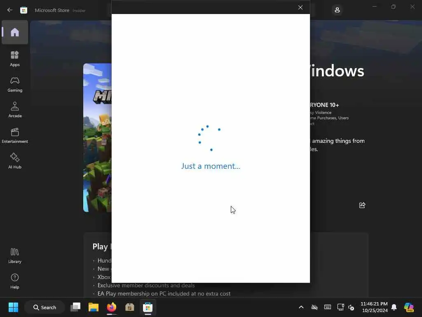Click the Microsoft Store taskbar icon
Screen dimensions: 422x317
[x=148, y=307]
